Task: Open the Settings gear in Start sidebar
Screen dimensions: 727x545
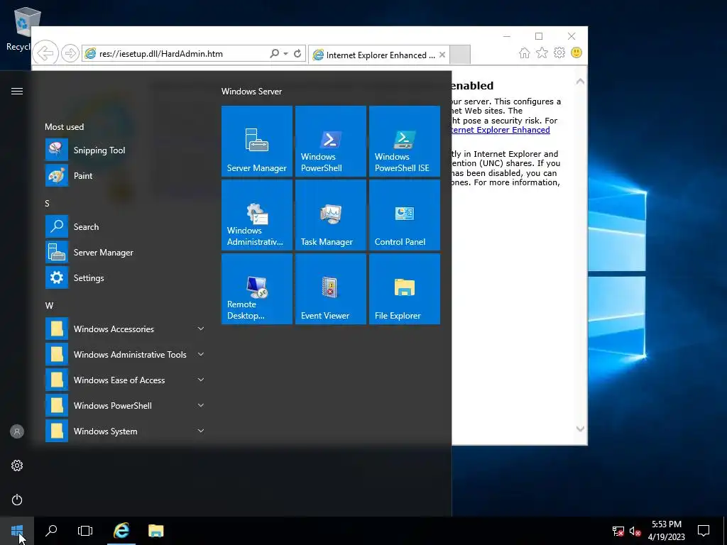Action: pyautogui.click(x=17, y=466)
